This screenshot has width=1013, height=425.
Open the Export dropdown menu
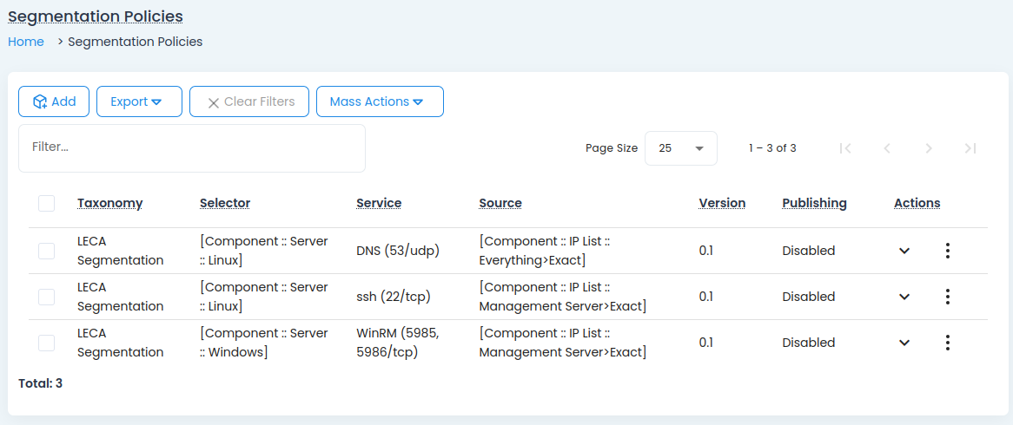point(139,101)
